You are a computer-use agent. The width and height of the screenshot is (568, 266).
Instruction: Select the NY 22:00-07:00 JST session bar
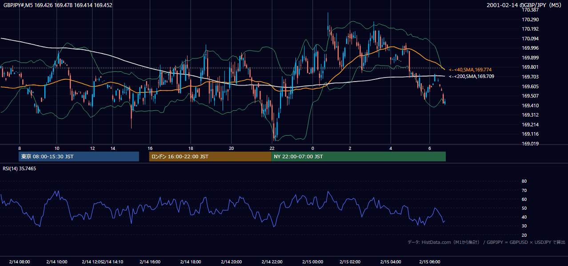pos(358,156)
